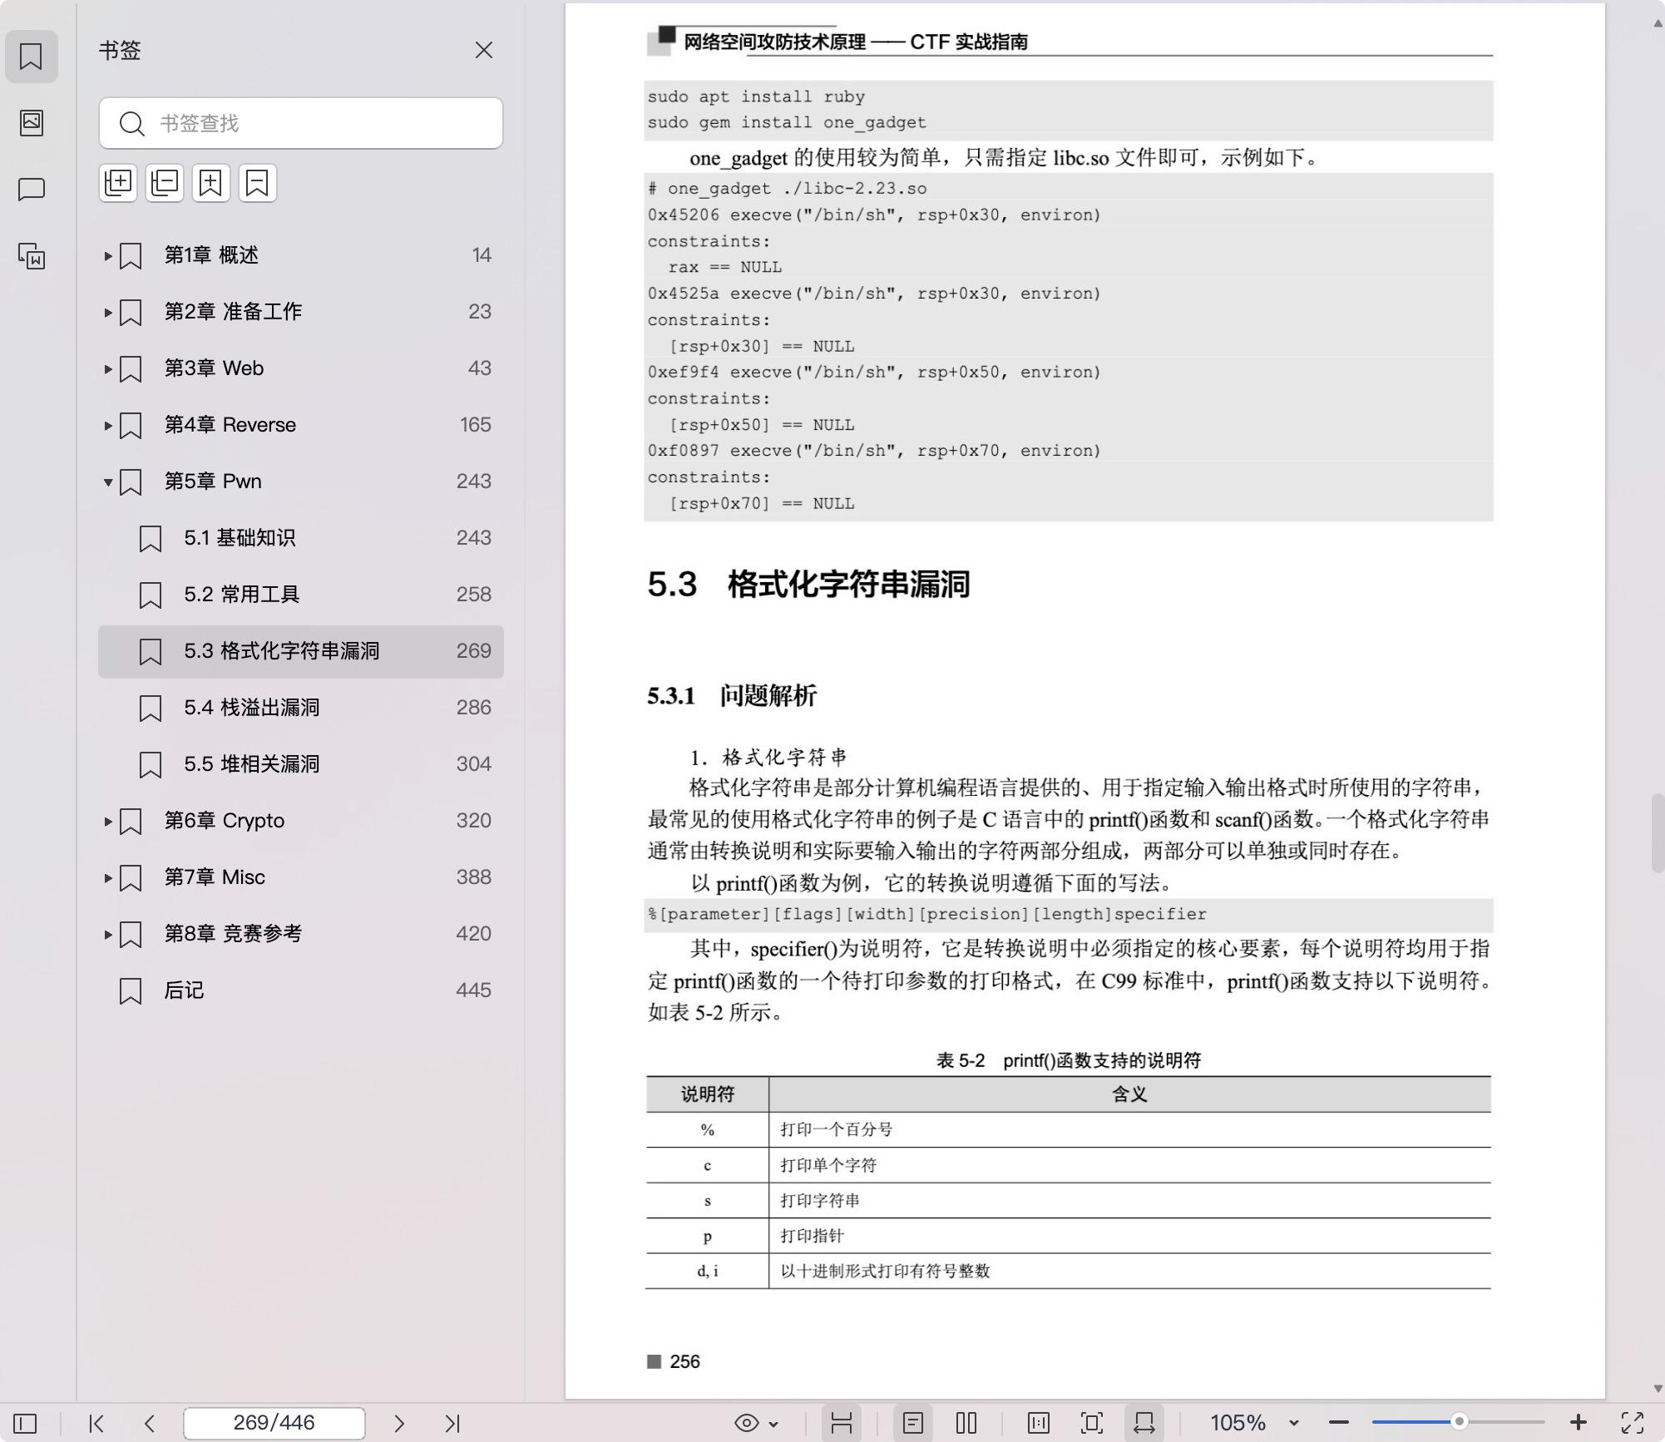
Task: Zoom out with the minus button
Action: tap(1339, 1423)
